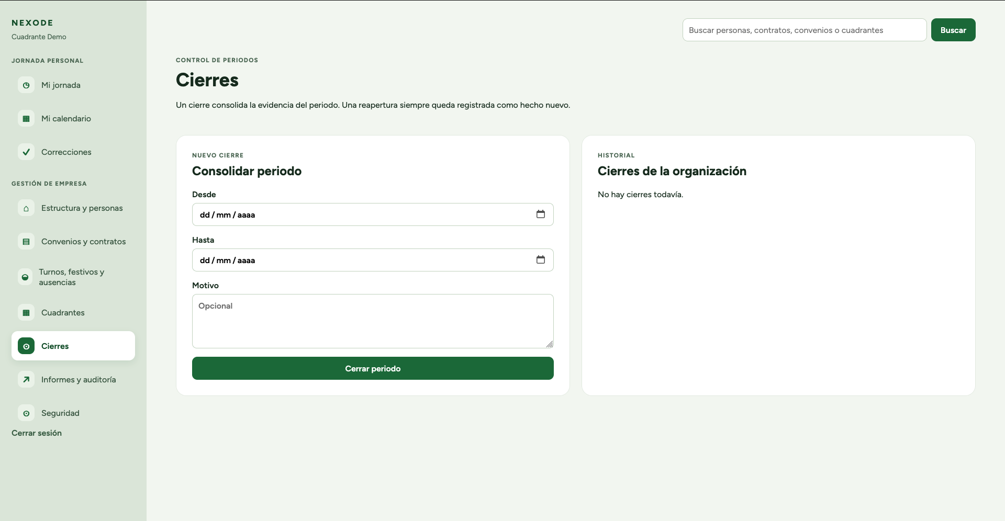Click the 'Cuadrante Demo' organization name
This screenshot has width=1005, height=521.
coord(39,37)
